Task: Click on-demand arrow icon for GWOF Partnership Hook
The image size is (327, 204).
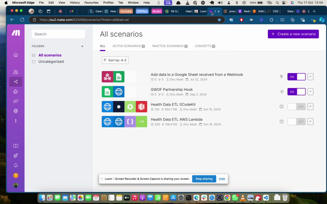Action: coord(282,92)
